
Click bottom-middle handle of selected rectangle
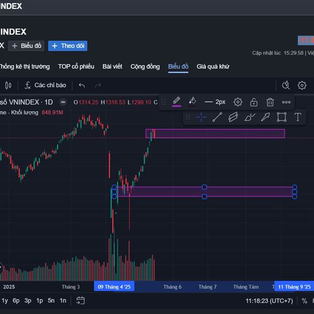(204, 197)
